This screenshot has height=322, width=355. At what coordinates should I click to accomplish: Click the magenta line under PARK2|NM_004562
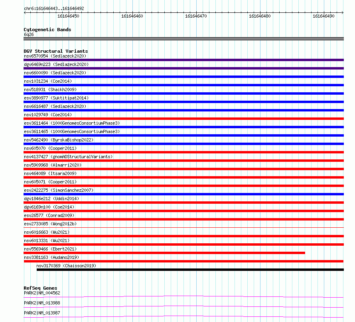pos(183,296)
